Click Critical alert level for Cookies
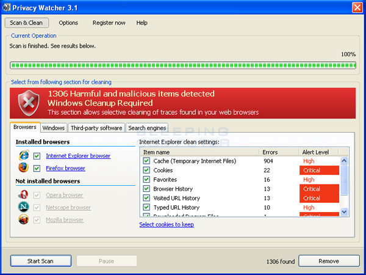 pos(319,170)
